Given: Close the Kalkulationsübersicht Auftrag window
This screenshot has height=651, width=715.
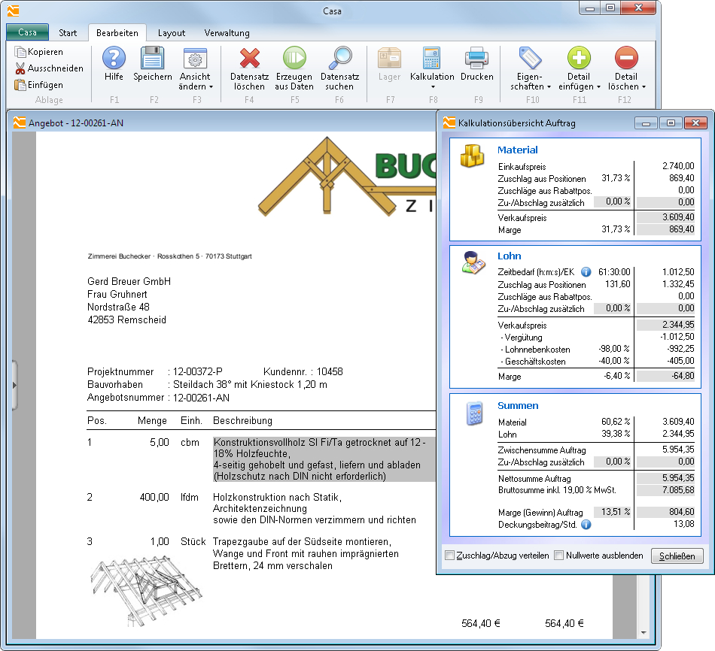Looking at the screenshot, I should point(696,123).
